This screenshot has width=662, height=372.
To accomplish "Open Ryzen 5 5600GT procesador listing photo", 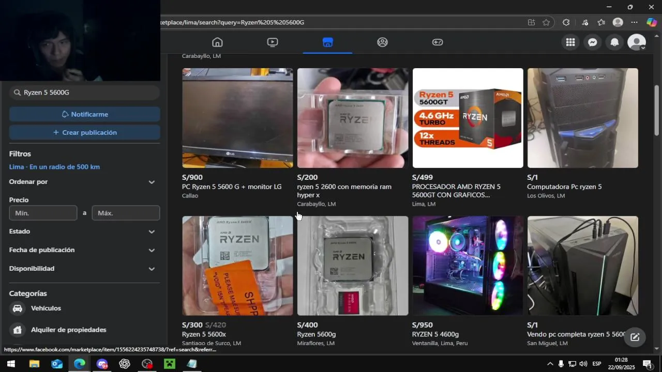I will pos(468,118).
